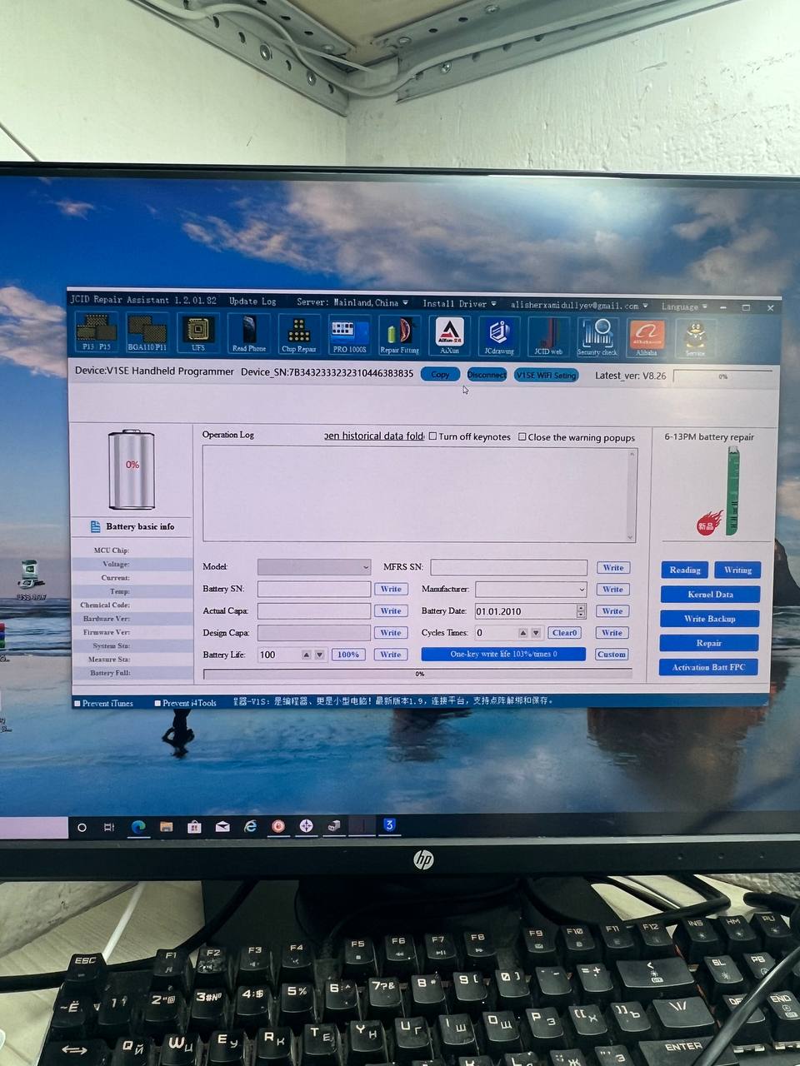The width and height of the screenshot is (800, 1066).
Task: Open the Server: Mainland, China dropdown
Action: pos(352,302)
